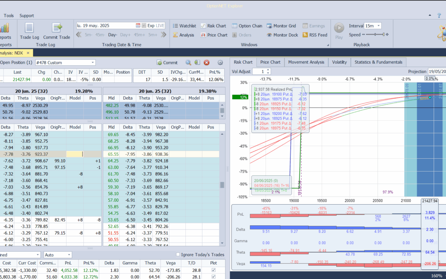Click the Commit button in analysis panel
Screen dimensions: 446x279
(167, 62)
